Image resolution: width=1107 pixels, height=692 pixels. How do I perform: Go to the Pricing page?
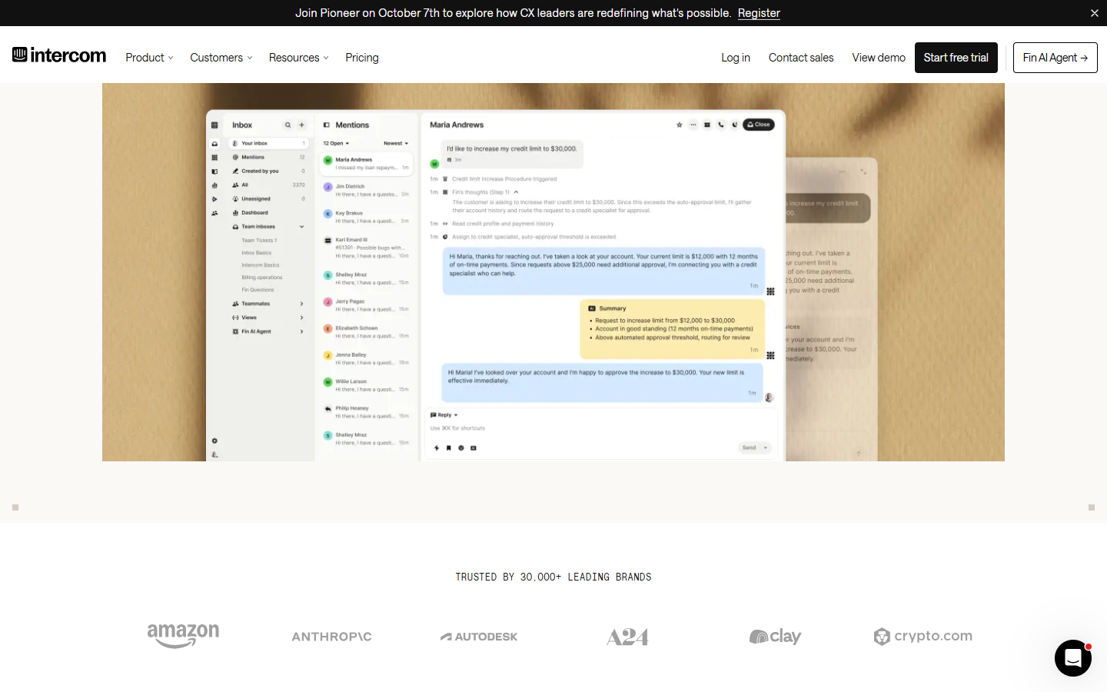pyautogui.click(x=362, y=58)
